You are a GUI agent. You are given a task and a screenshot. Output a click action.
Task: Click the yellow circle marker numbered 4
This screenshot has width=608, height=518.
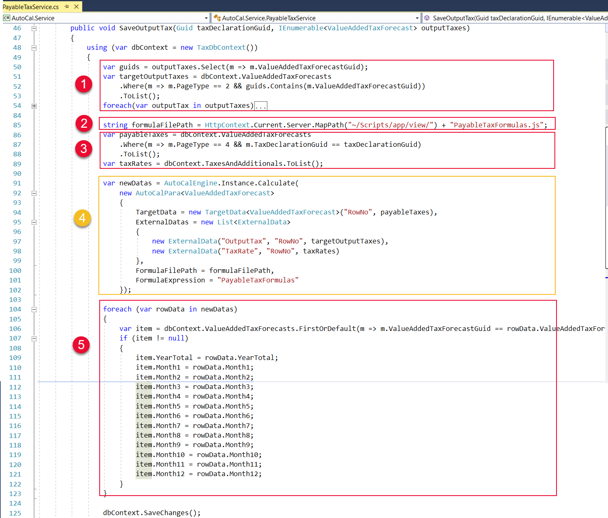pos(82,218)
